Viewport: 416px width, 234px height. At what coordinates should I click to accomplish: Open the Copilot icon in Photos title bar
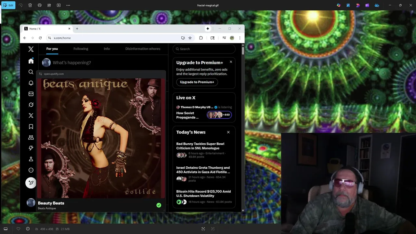pos(339,5)
